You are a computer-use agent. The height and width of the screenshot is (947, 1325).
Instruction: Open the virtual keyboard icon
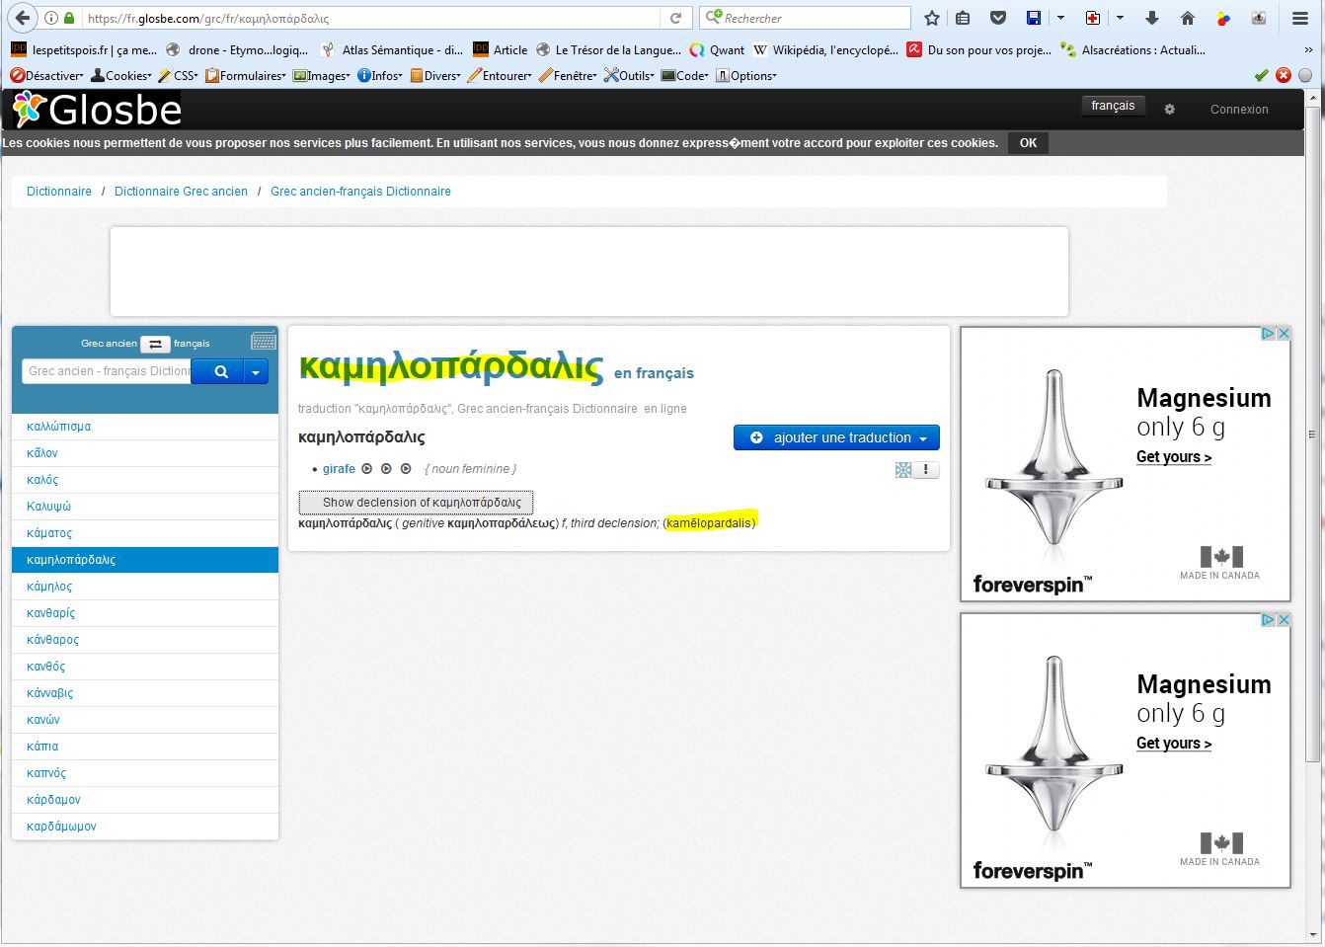pos(264,342)
